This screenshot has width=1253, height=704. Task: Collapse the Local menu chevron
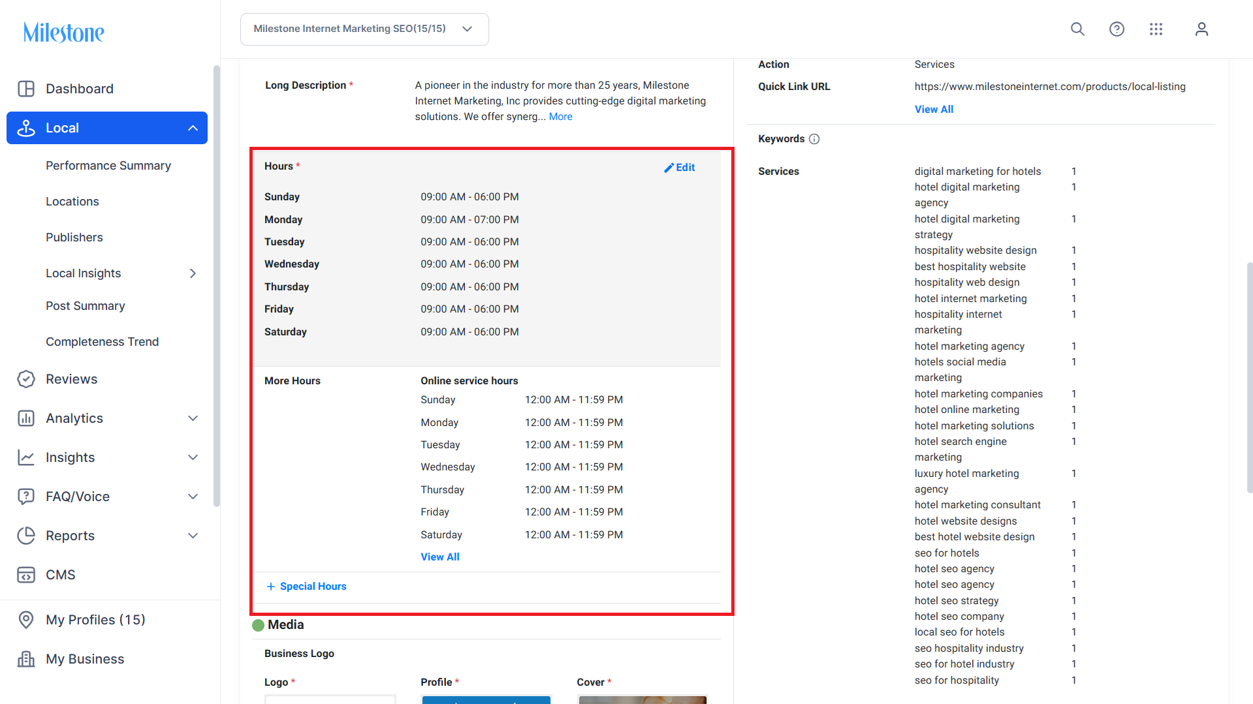[193, 128]
